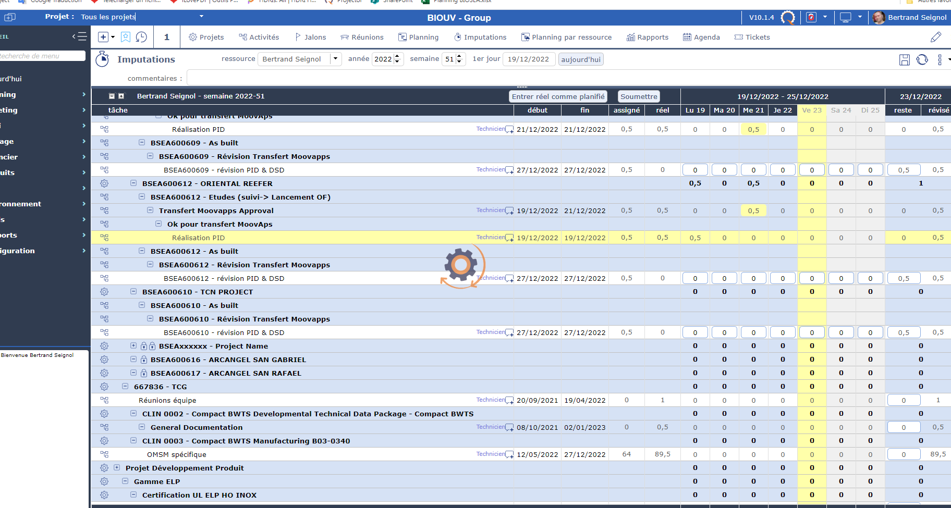951x508 pixels.
Task: Expand all groups with the plus icon in the header
Action: [x=121, y=96]
